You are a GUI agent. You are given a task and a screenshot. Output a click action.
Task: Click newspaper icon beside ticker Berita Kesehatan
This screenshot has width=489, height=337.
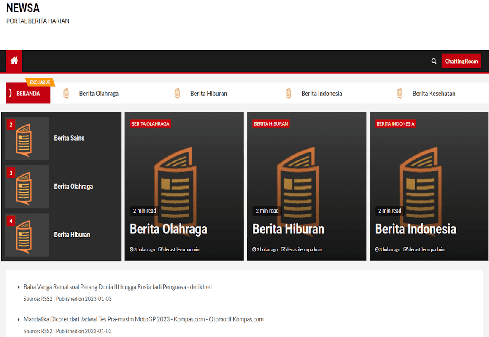click(x=400, y=93)
